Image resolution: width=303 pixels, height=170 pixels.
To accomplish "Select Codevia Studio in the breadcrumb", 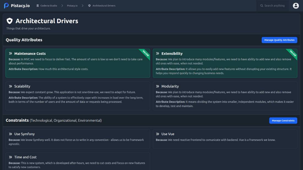I will pyautogui.click(x=48, y=5).
